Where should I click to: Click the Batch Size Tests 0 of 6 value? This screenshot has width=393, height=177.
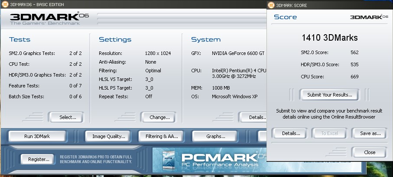pos(75,97)
